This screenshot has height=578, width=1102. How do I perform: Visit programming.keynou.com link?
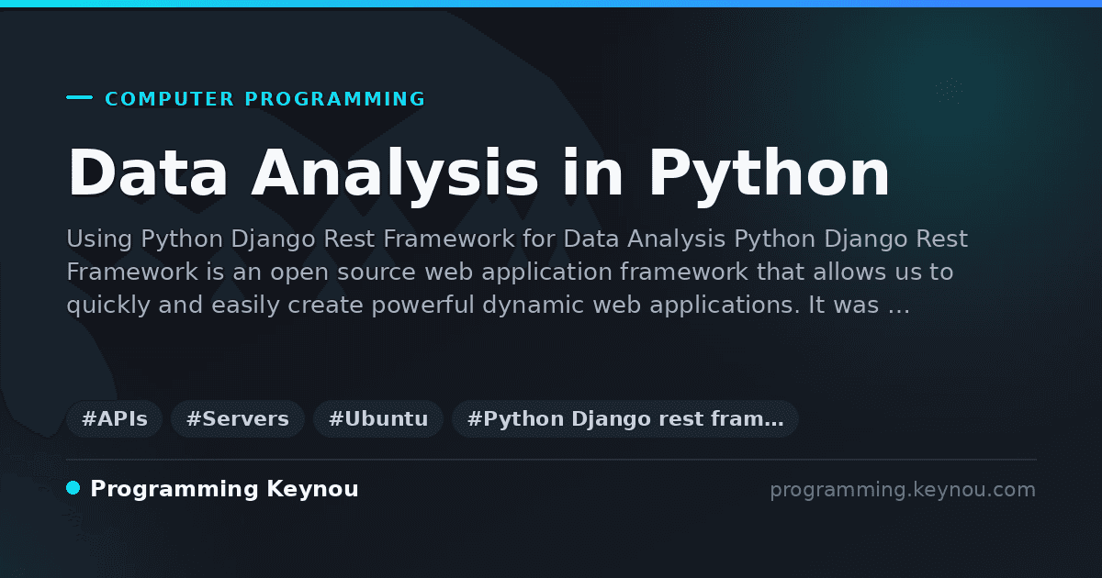pyautogui.click(x=903, y=490)
